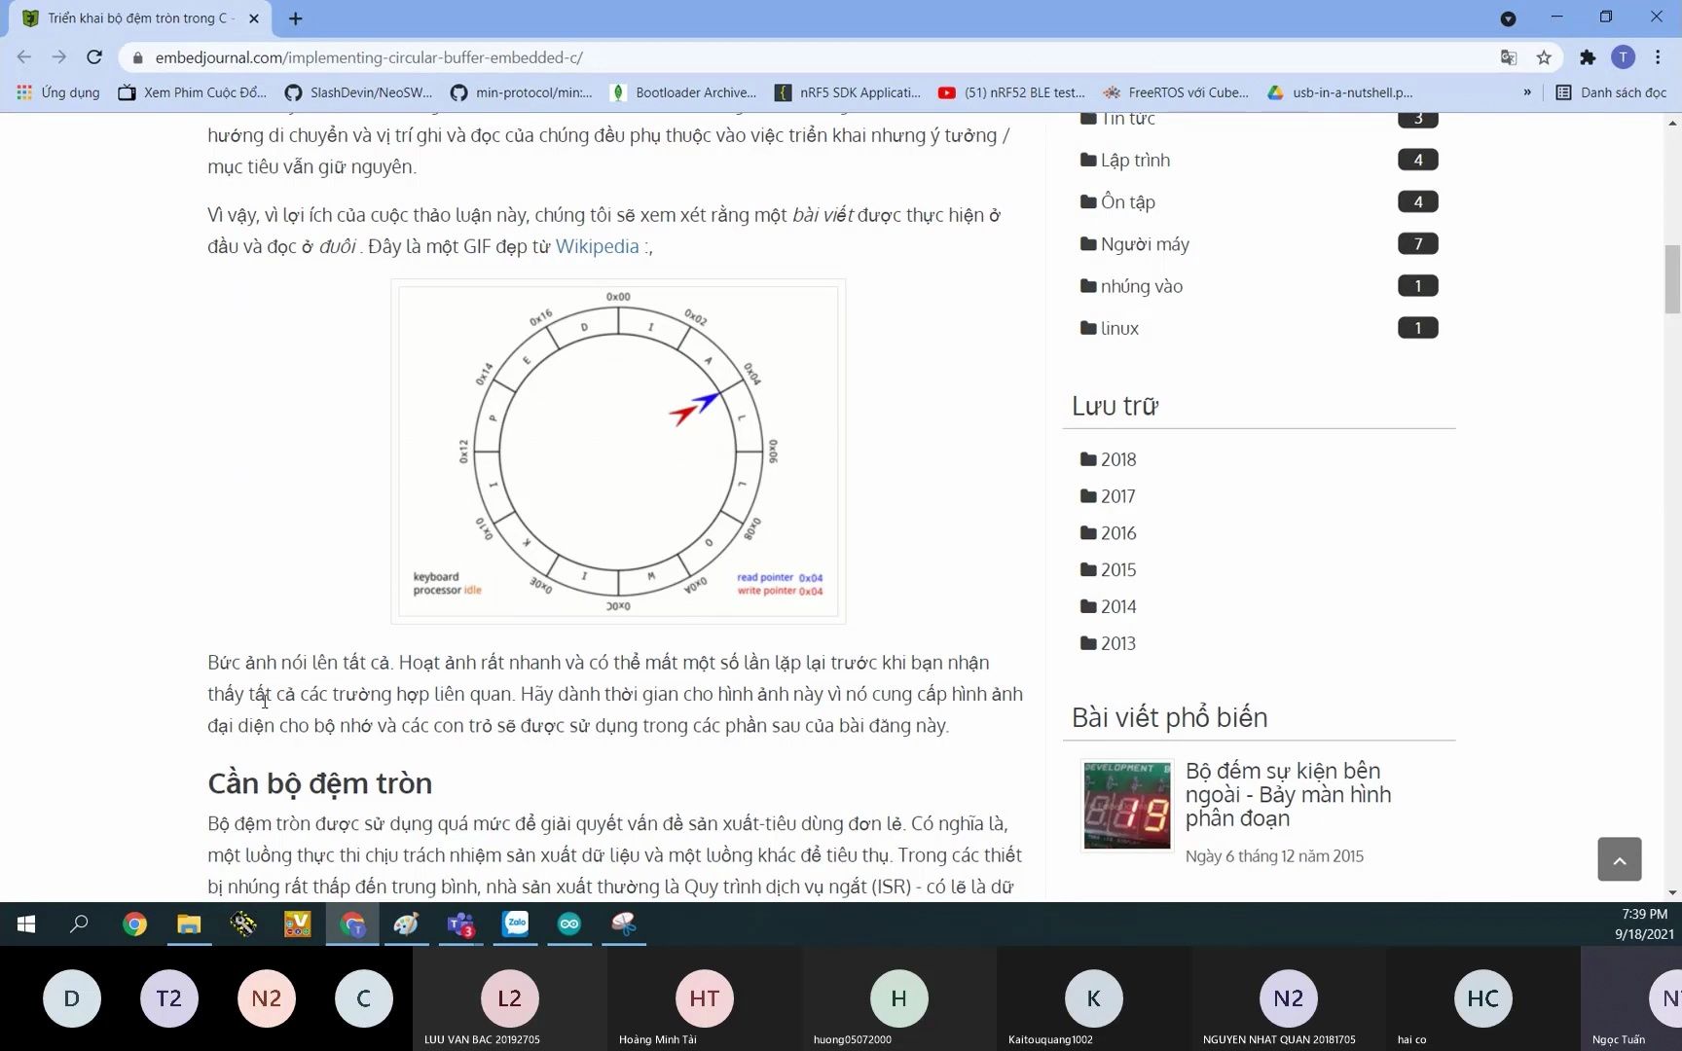Select participant LUU VAN BAC 20192705
The height and width of the screenshot is (1051, 1682).
[510, 999]
